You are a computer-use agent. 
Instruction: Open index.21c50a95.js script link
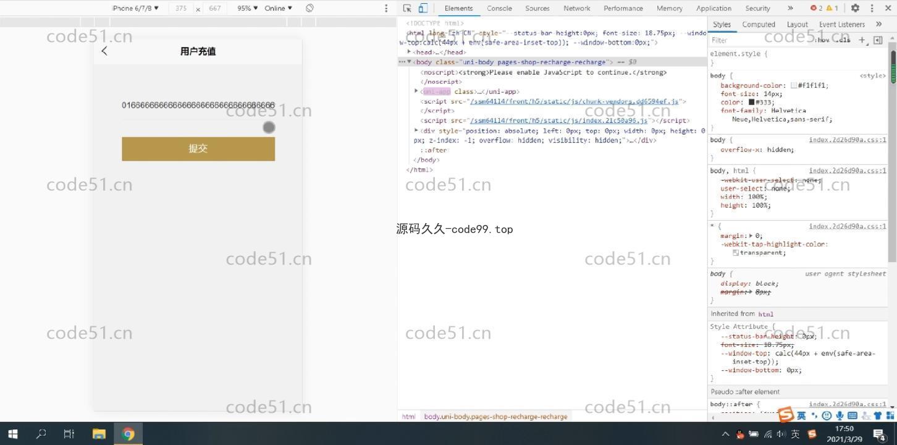pos(559,121)
